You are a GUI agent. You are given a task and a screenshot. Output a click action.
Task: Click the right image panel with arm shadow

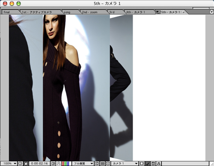121,88
